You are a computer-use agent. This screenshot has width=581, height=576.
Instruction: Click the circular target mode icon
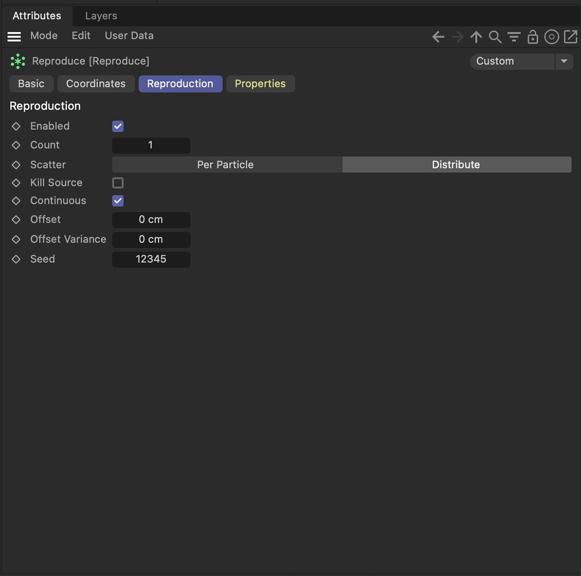(x=551, y=37)
